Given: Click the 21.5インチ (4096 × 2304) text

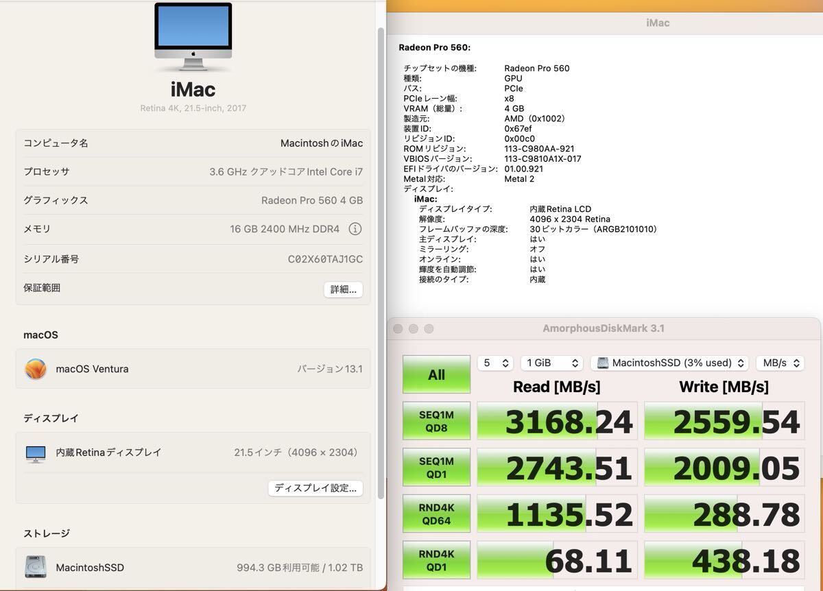Looking at the screenshot, I should [x=296, y=453].
